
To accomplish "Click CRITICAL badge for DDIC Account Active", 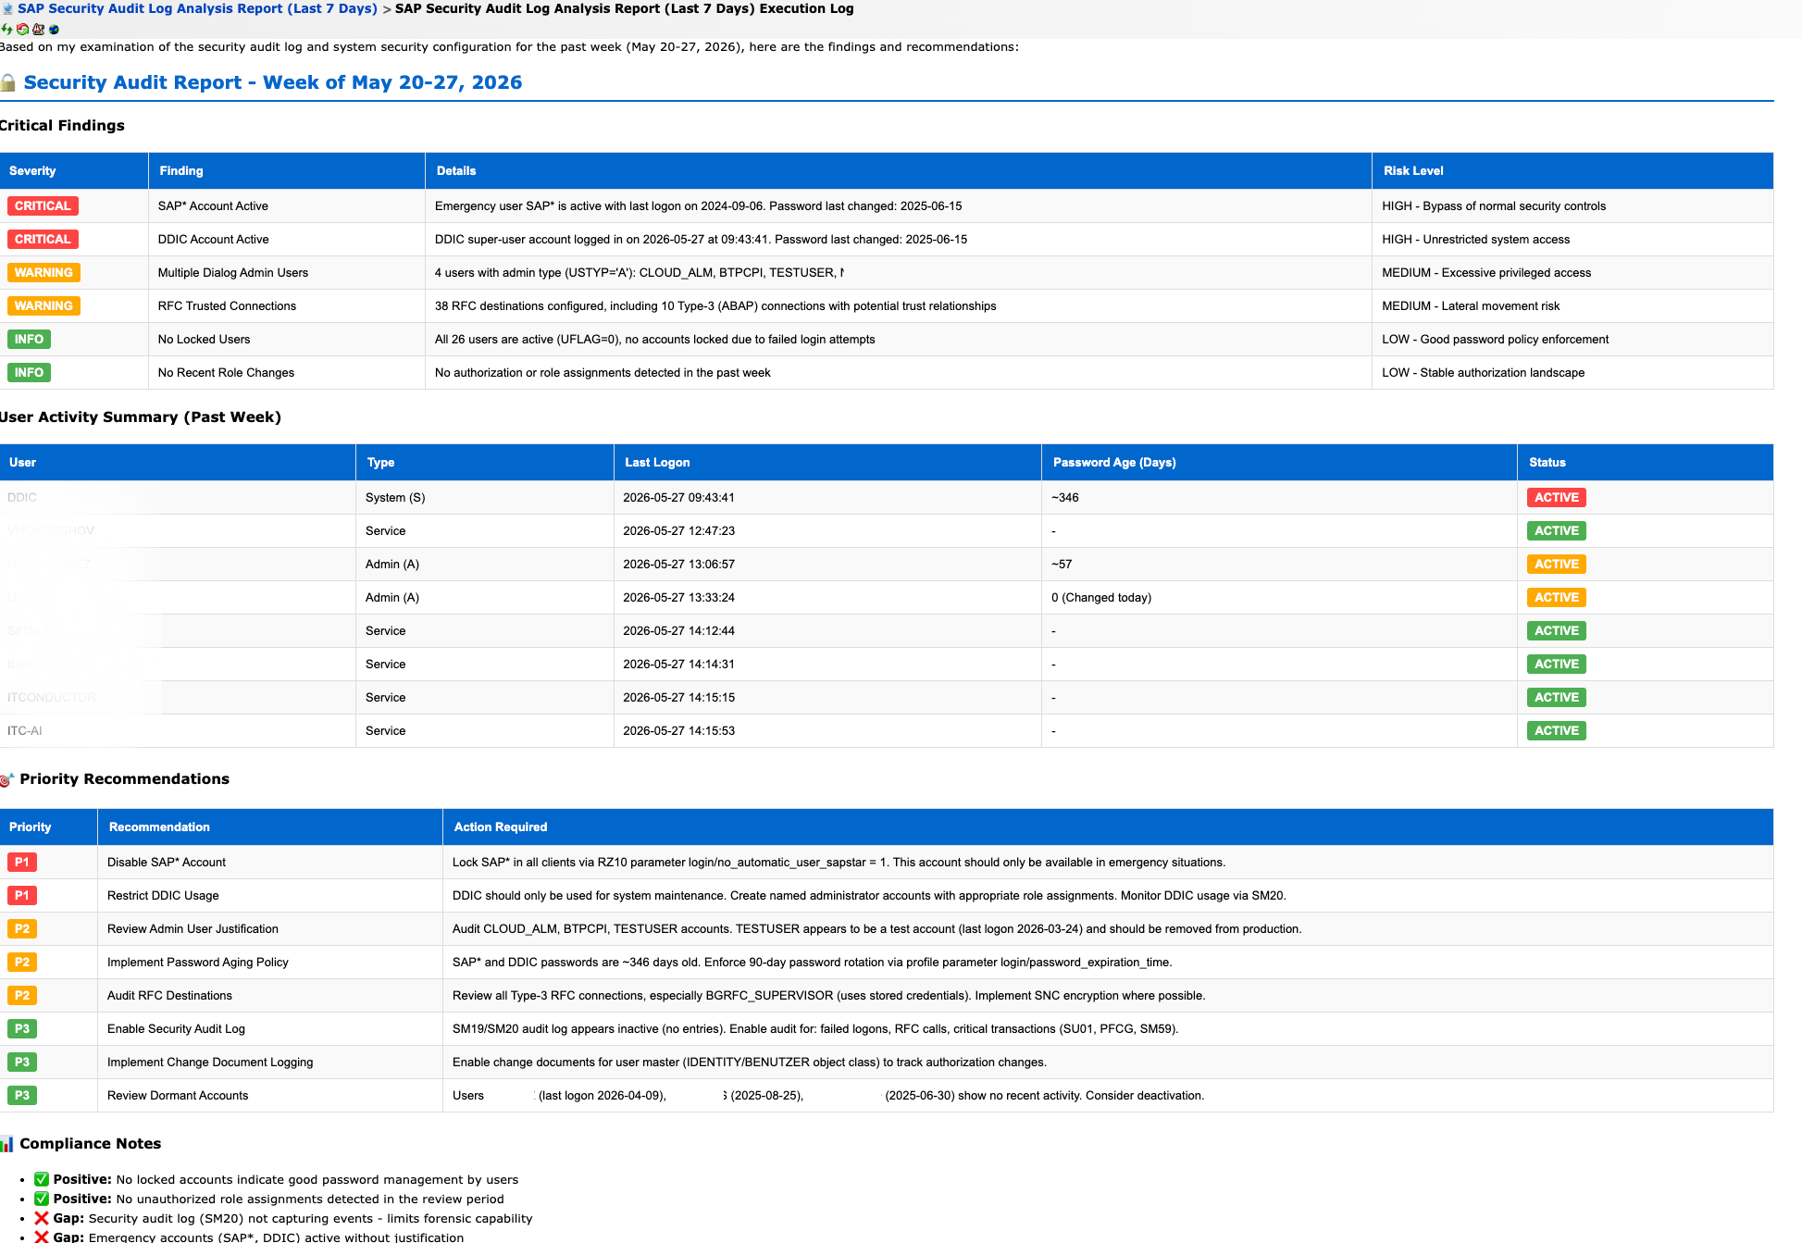I will pos(43,240).
